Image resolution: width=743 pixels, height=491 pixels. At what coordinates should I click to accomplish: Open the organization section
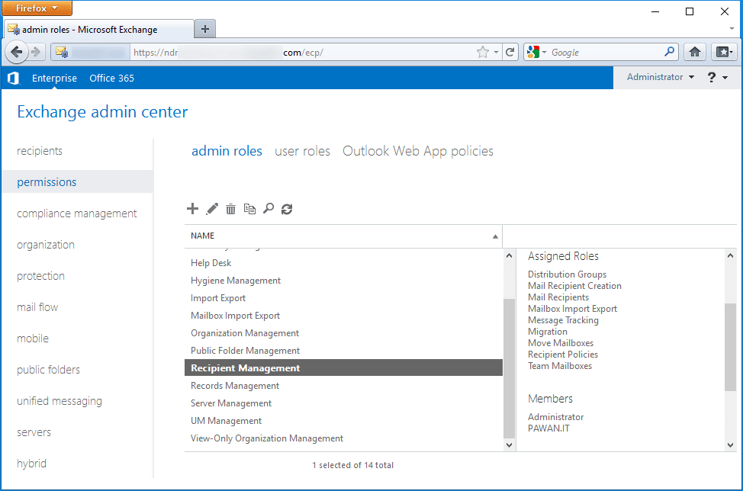(x=46, y=245)
